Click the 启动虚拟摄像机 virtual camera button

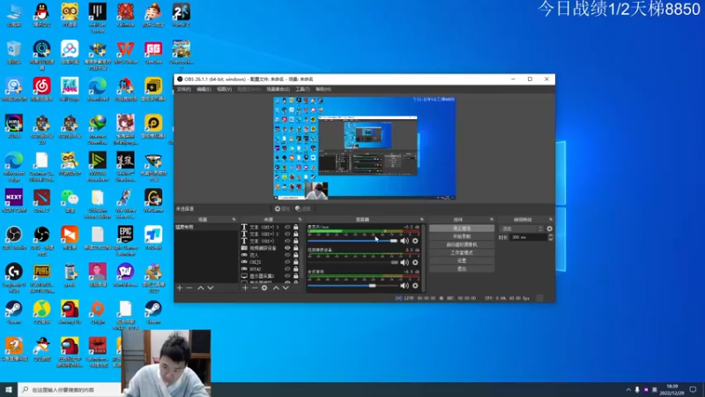pos(461,244)
